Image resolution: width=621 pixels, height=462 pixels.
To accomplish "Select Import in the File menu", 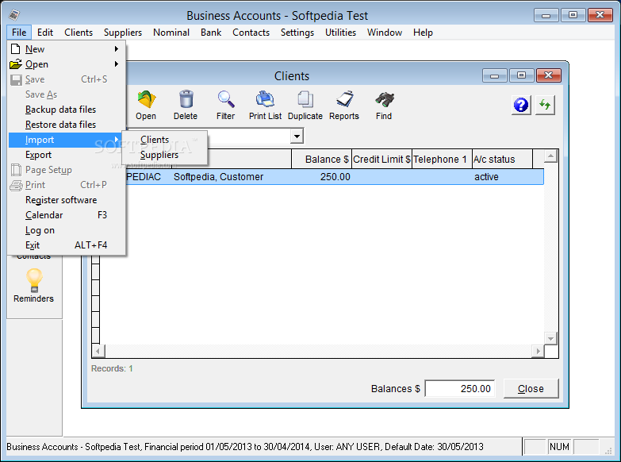I will (x=67, y=140).
